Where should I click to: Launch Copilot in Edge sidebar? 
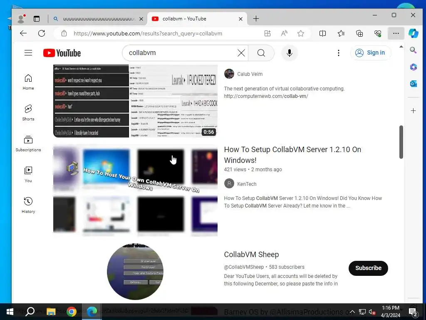pyautogui.click(x=413, y=33)
